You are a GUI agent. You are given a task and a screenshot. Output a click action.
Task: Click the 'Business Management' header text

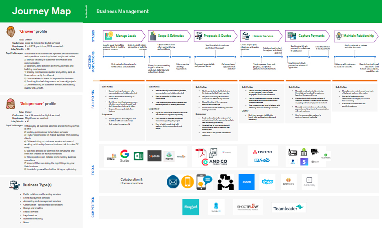coord(122,11)
